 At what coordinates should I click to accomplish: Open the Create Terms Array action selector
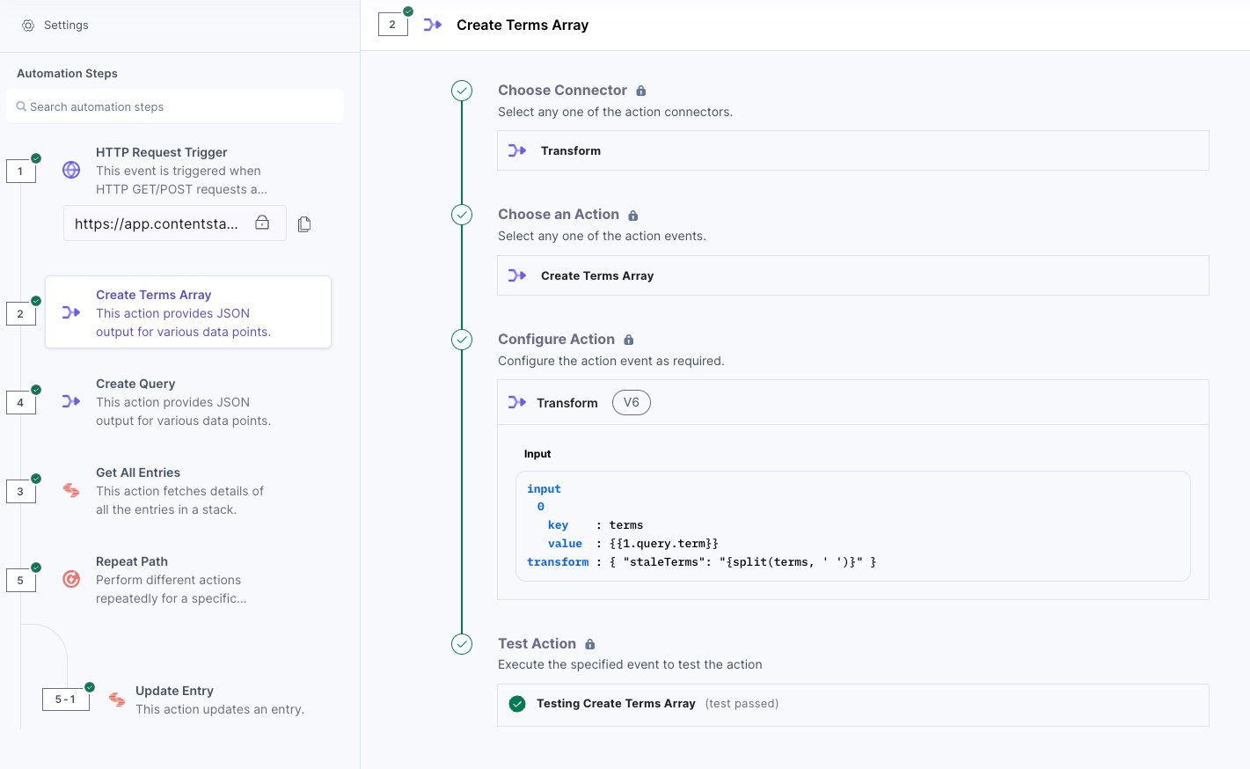(852, 275)
